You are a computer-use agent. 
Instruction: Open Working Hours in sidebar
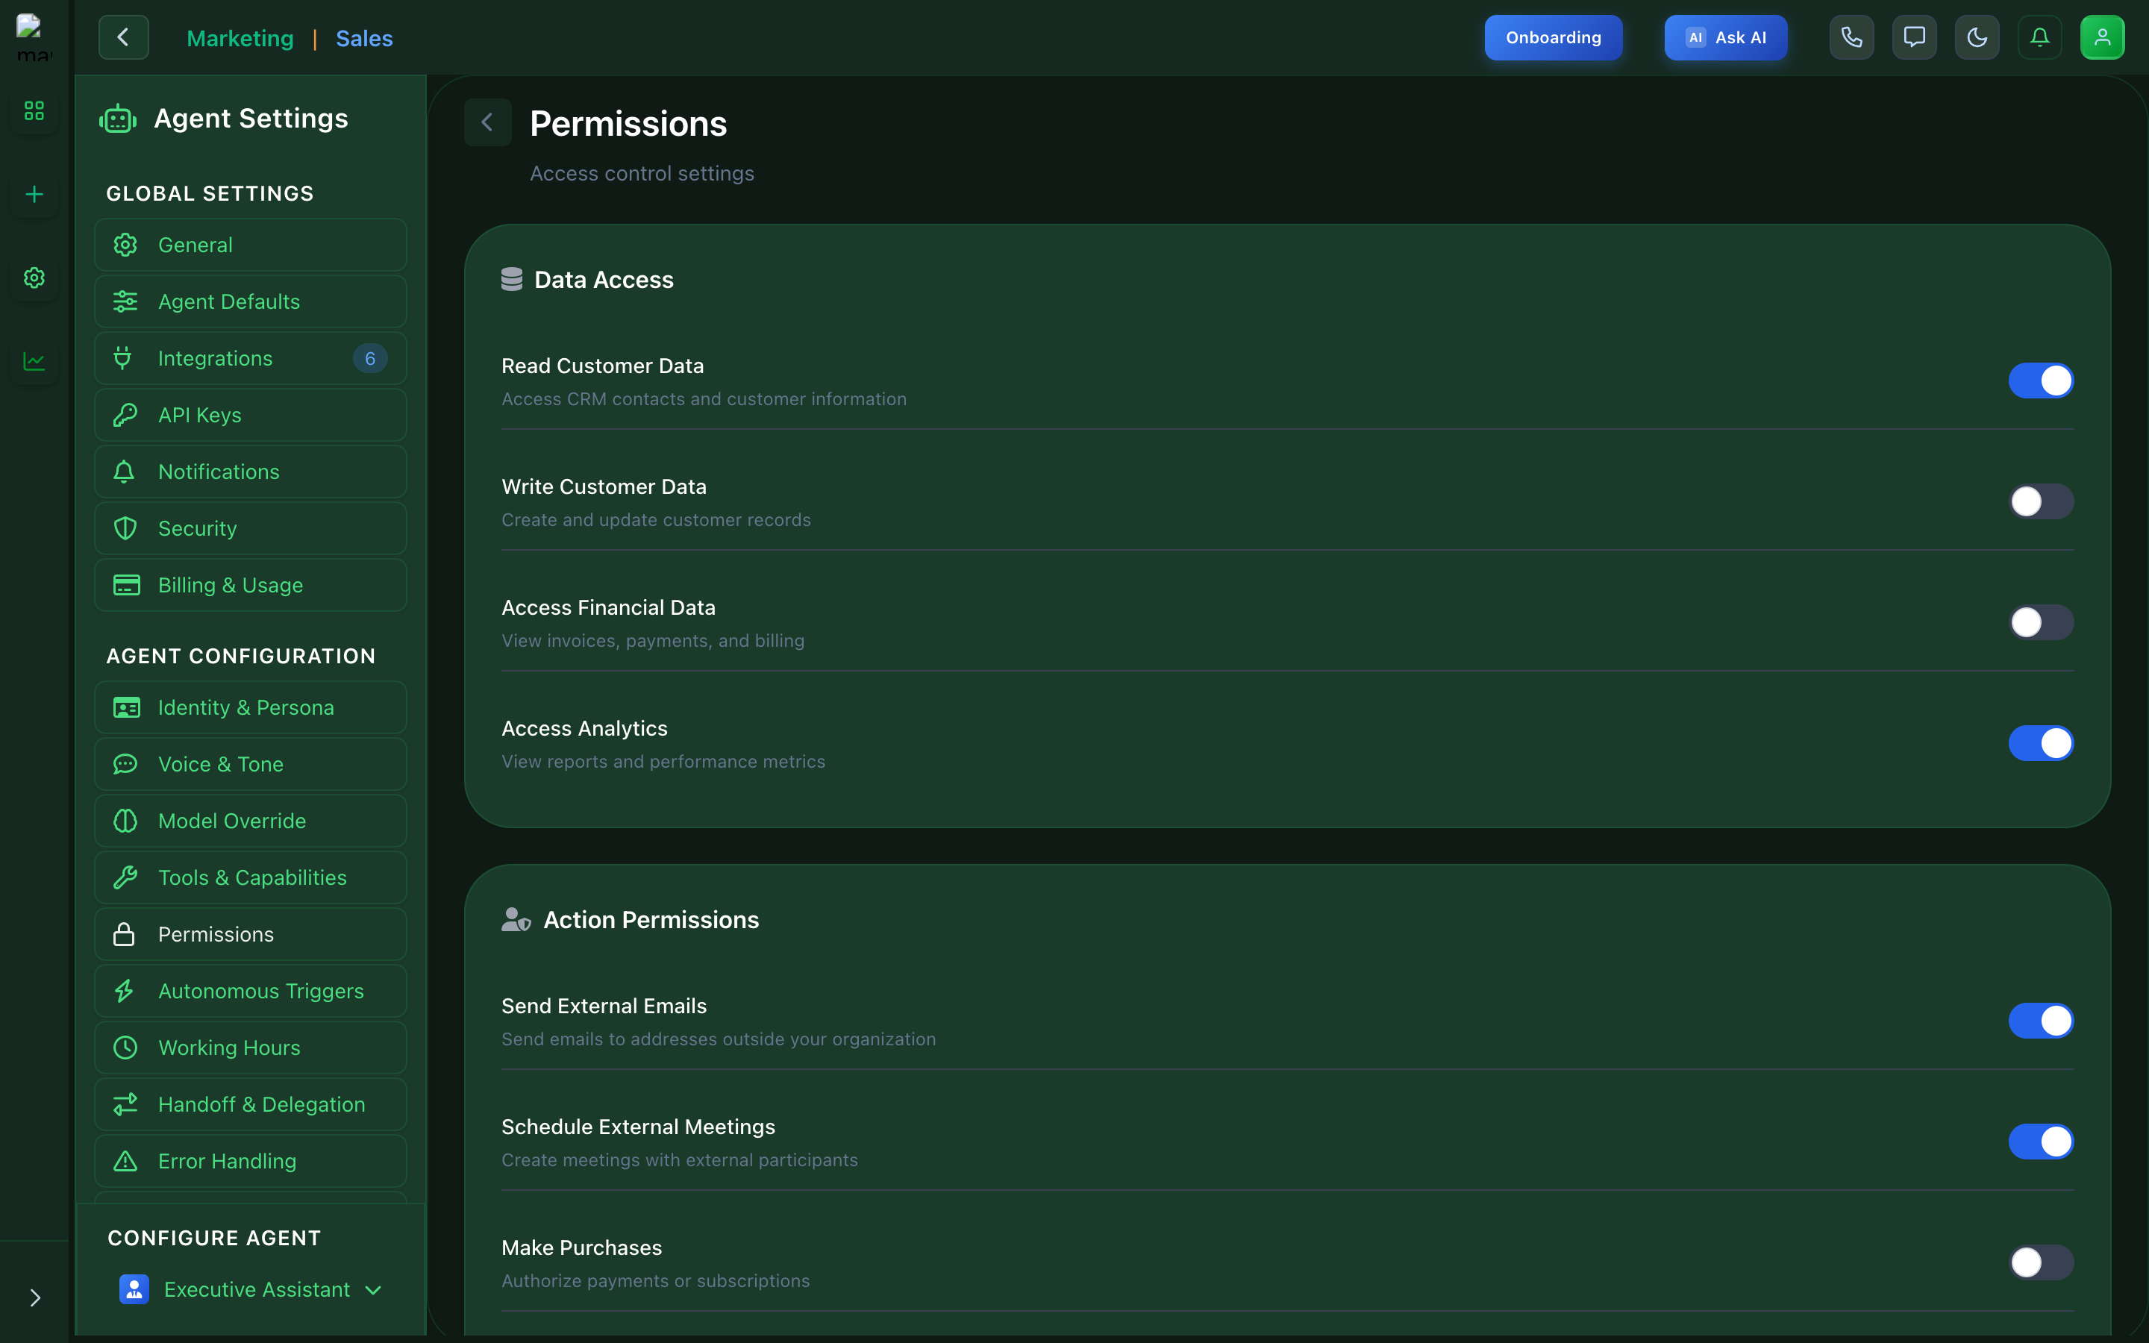251,1048
